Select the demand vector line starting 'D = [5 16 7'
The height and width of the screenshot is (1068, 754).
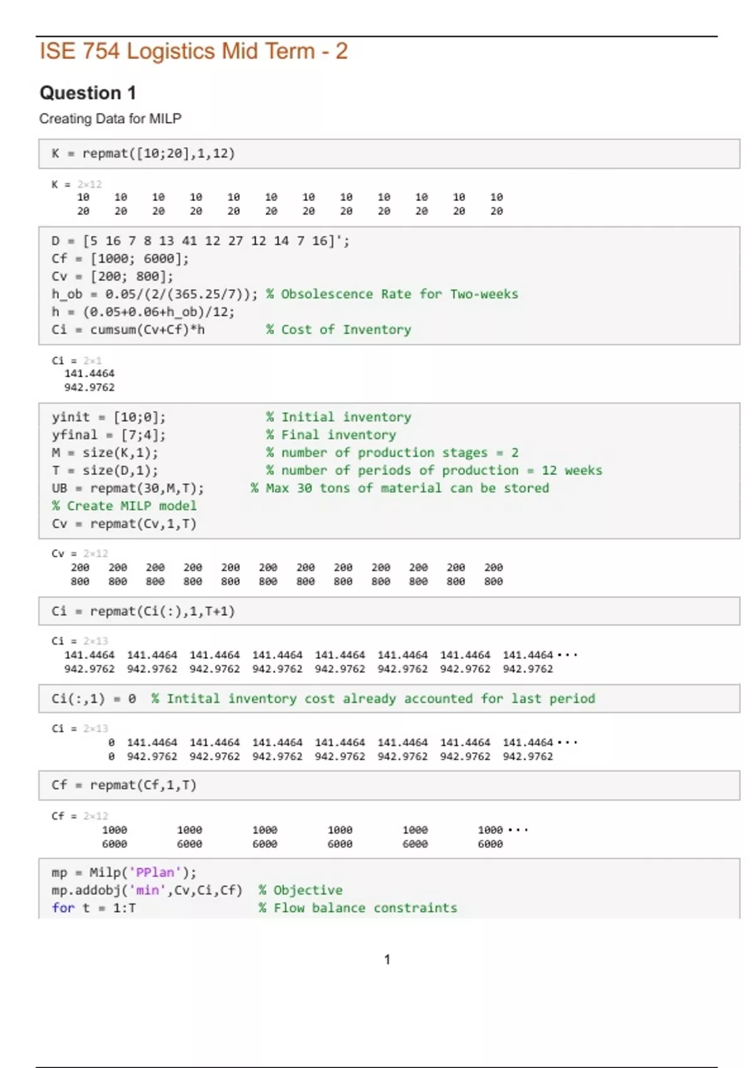pyautogui.click(x=200, y=241)
